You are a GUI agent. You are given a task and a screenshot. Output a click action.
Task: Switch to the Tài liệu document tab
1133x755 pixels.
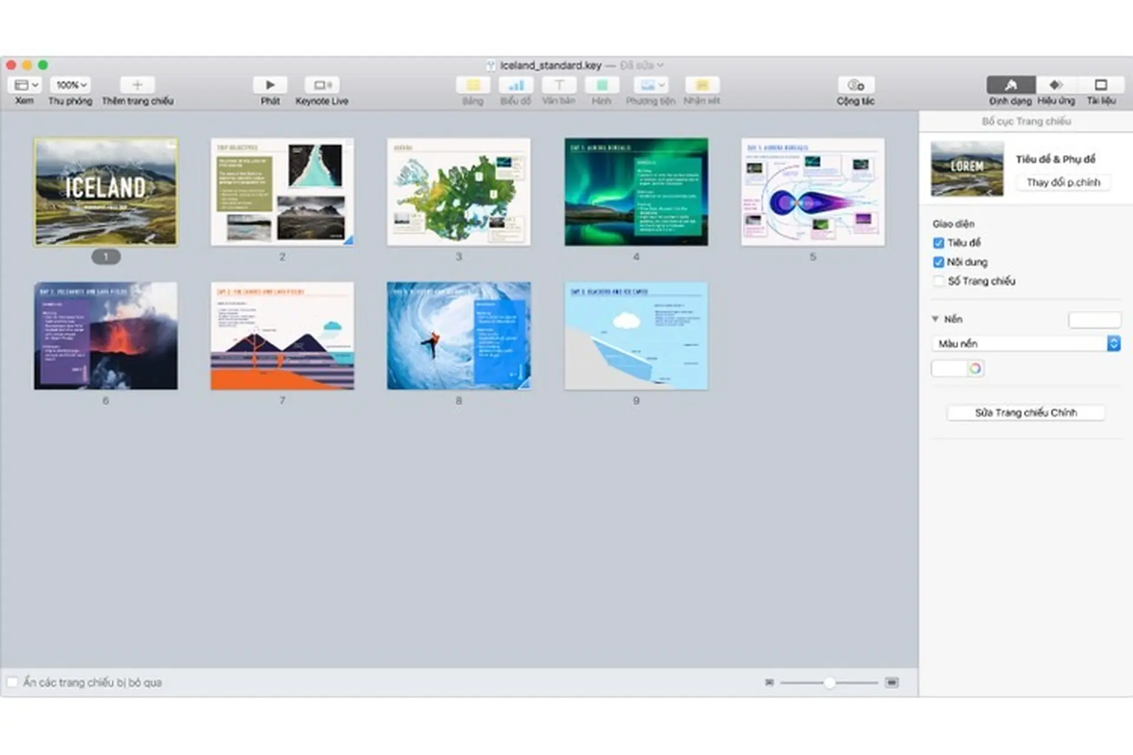(x=1101, y=85)
